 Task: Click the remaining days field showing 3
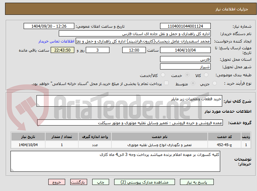click(x=98, y=50)
